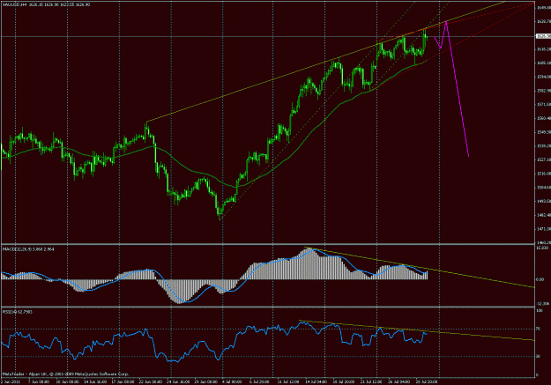Click the MACD(12,26,9) indicator label
The height and width of the screenshot is (385, 551).
pyautogui.click(x=28, y=249)
